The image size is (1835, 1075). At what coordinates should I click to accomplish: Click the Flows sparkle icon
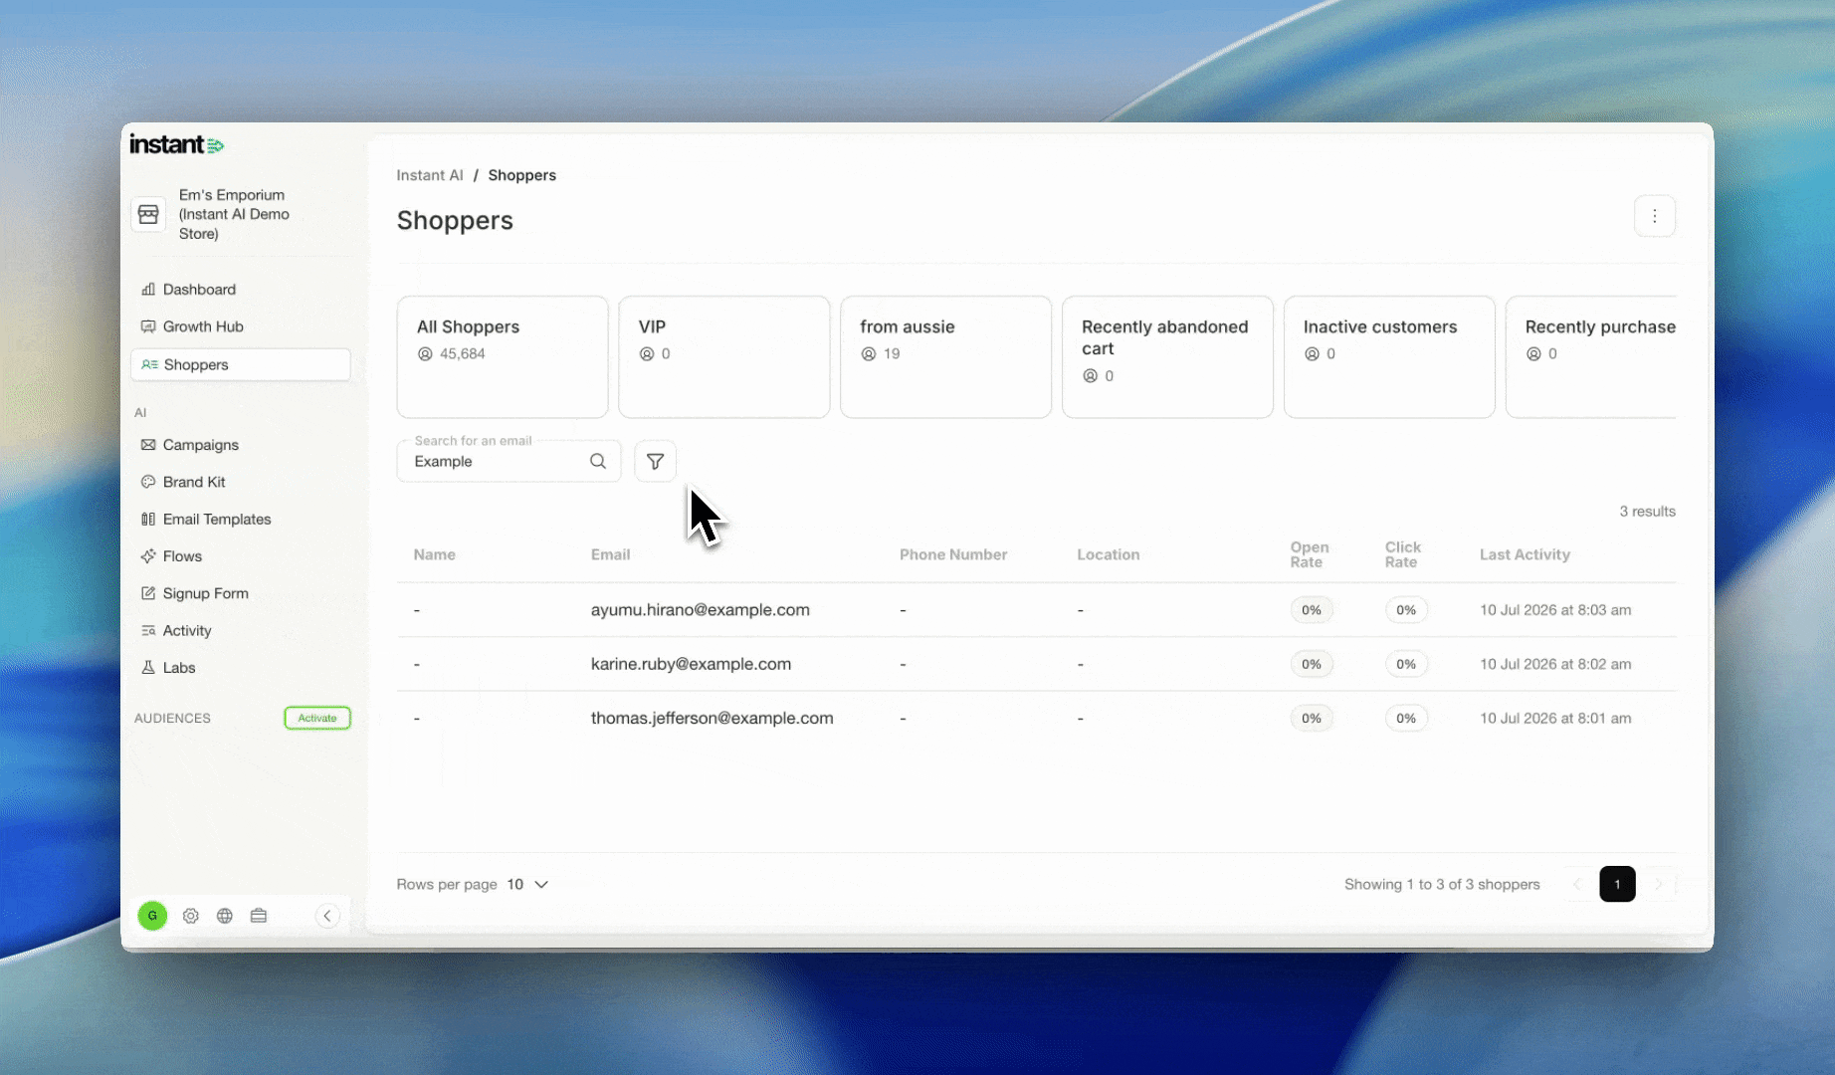[x=148, y=556]
